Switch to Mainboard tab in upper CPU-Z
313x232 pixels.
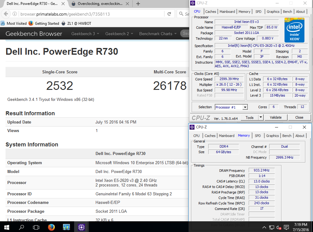point(227,12)
